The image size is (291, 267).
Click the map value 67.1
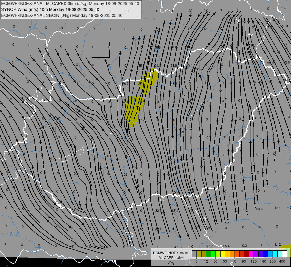point(125,102)
